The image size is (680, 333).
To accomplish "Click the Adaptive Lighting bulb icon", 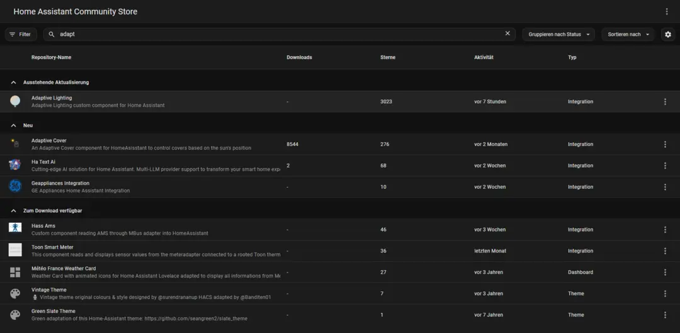I will point(15,101).
